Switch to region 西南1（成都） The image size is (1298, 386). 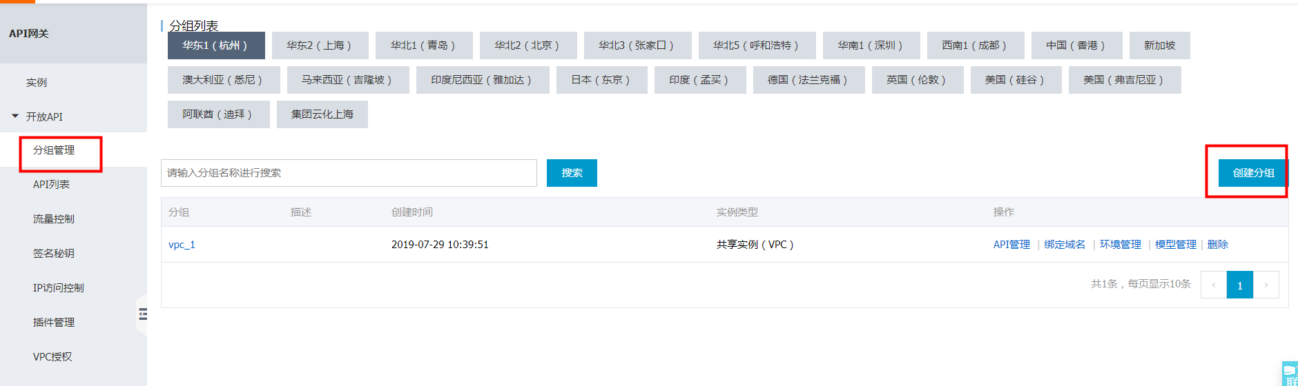pyautogui.click(x=976, y=45)
